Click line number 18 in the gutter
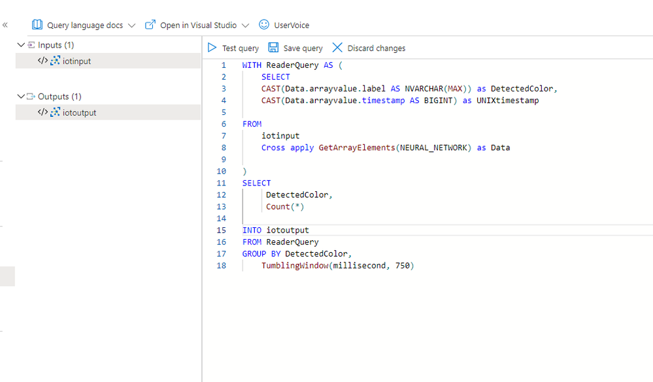 point(221,266)
